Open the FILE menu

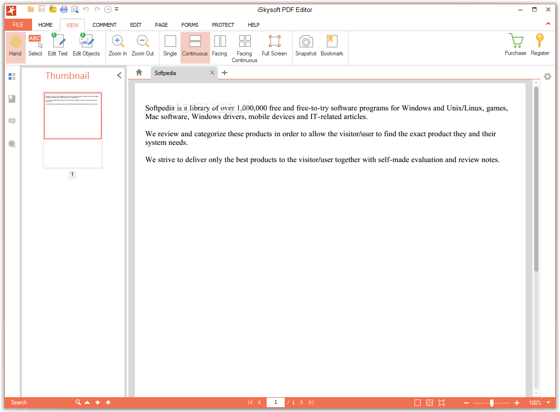coord(18,24)
